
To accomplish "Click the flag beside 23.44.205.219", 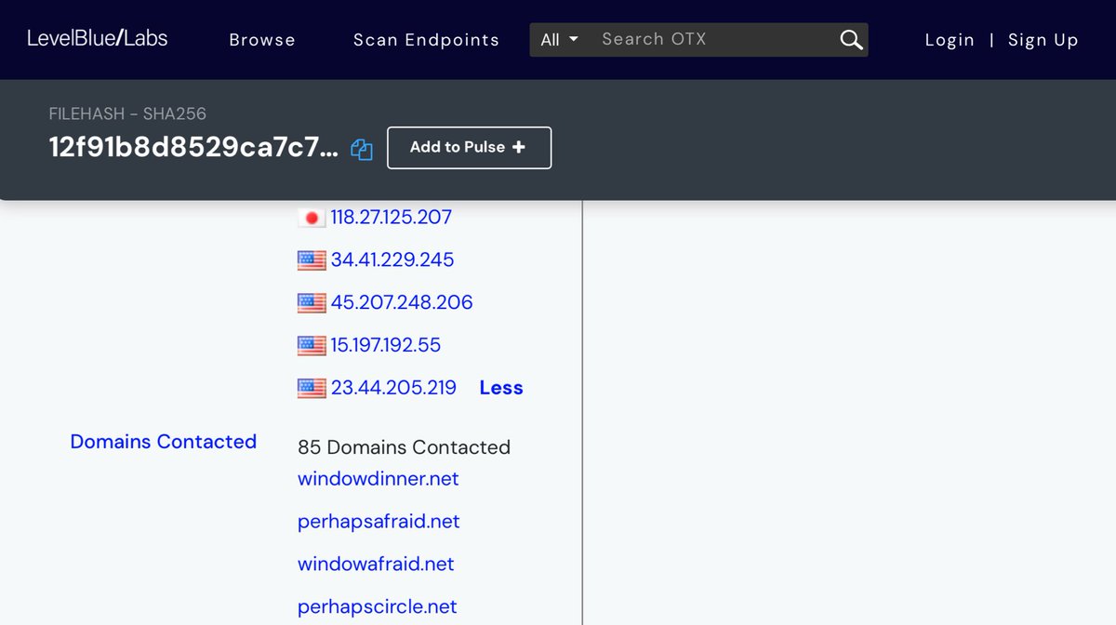I will 312,389.
